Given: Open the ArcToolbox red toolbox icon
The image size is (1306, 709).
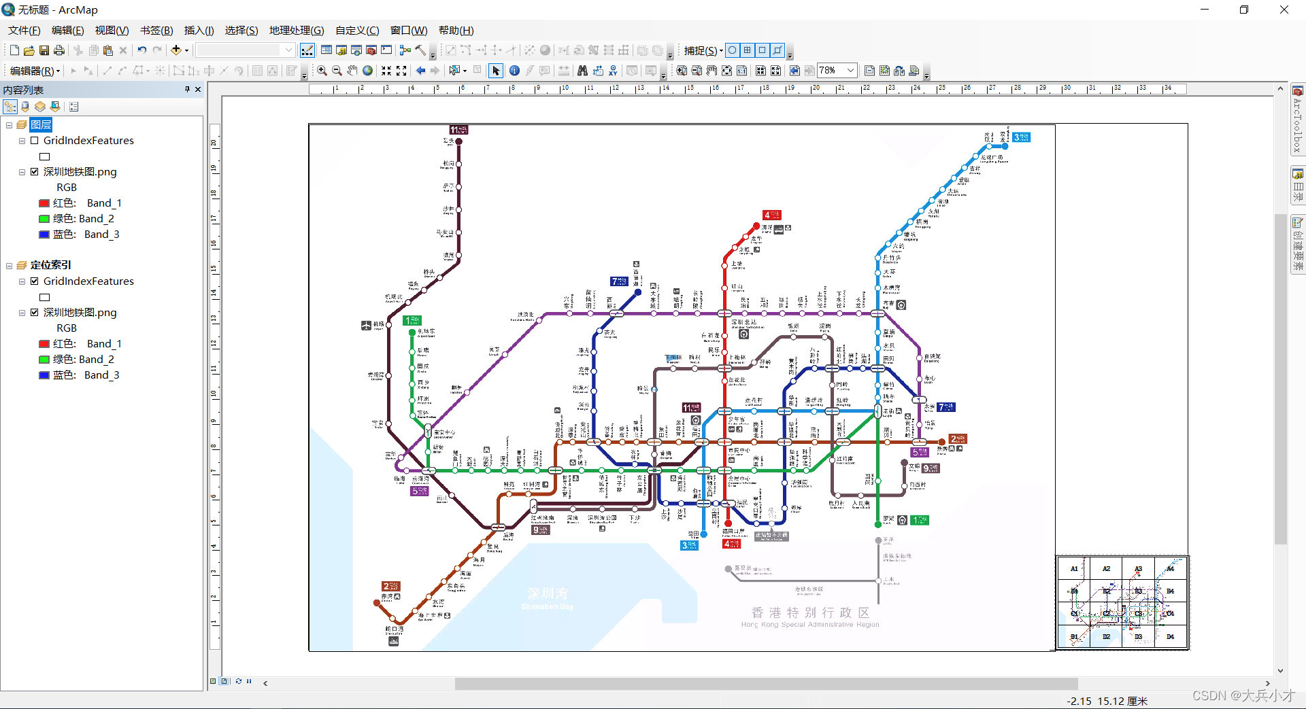Looking at the screenshot, I should (x=371, y=50).
